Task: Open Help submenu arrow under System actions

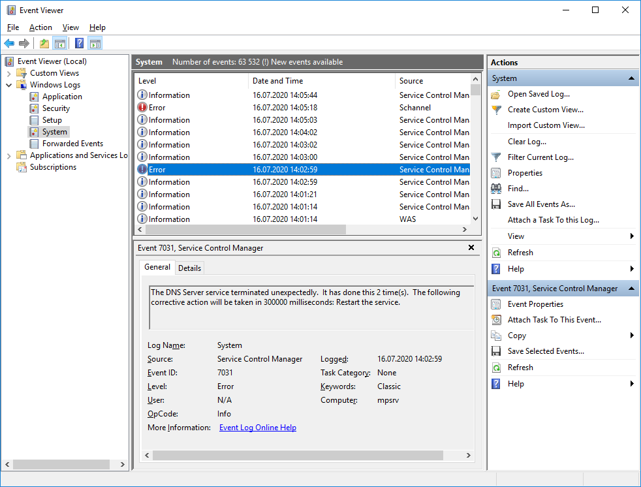Action: 632,269
